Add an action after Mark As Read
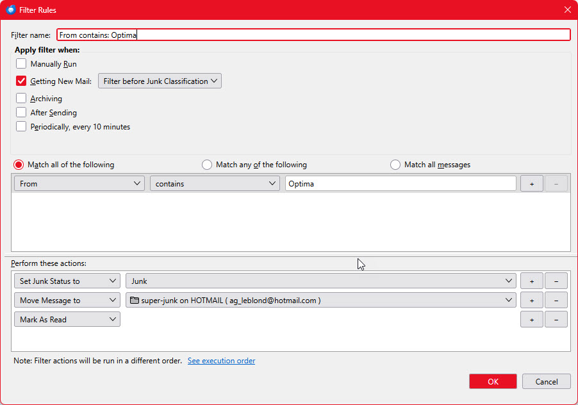 coord(531,319)
